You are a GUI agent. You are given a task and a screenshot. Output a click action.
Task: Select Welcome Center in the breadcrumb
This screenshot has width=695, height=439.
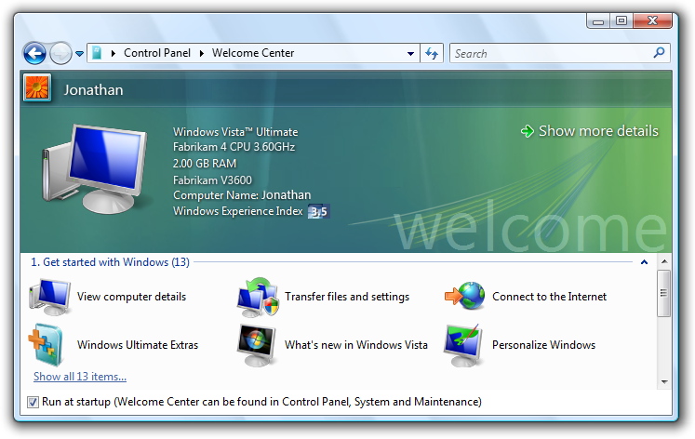click(x=253, y=53)
